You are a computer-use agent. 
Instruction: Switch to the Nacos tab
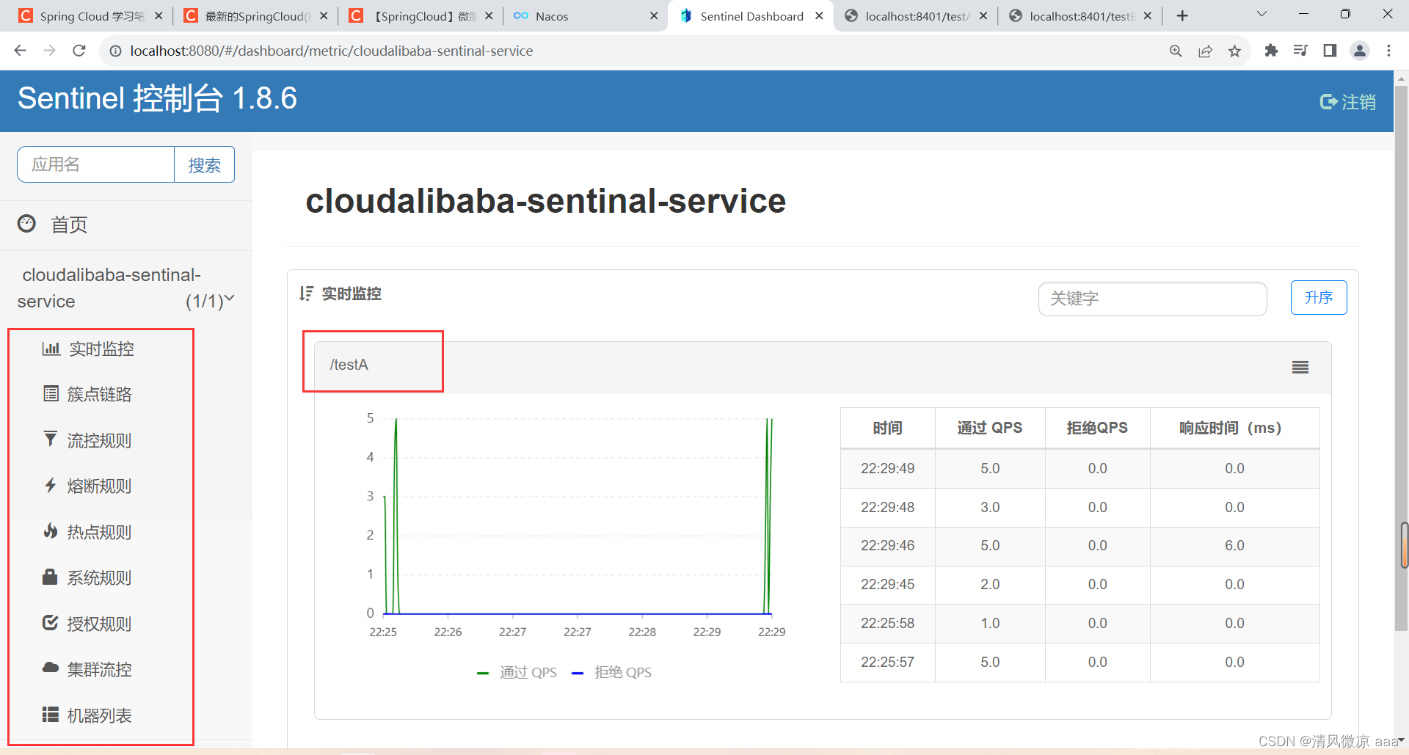587,16
